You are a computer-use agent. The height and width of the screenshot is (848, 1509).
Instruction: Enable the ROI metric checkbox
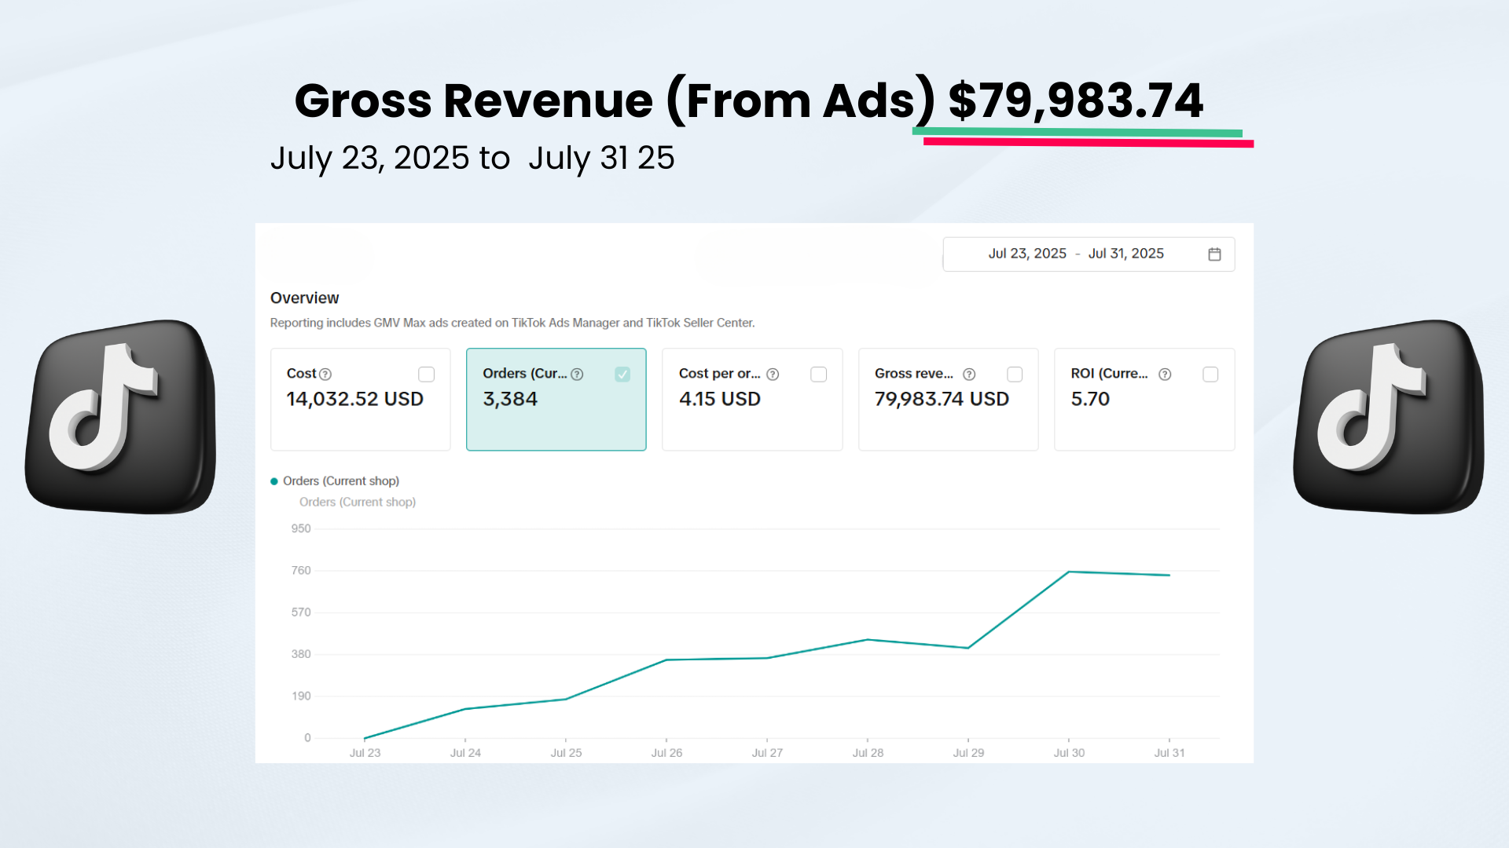point(1210,375)
